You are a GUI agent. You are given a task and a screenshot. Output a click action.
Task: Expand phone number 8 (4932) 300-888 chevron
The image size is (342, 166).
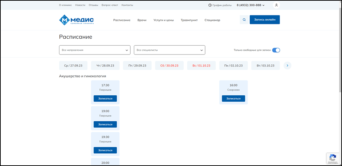[x=263, y=5]
